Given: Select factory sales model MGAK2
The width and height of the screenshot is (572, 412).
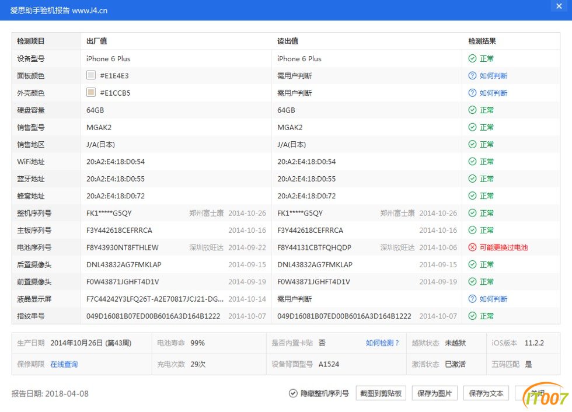Looking at the screenshot, I should (99, 127).
